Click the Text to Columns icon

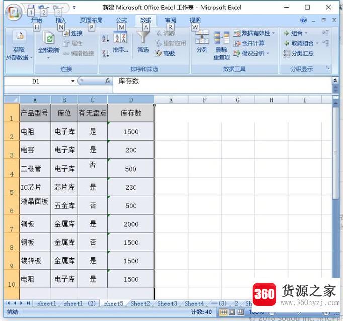[202, 37]
